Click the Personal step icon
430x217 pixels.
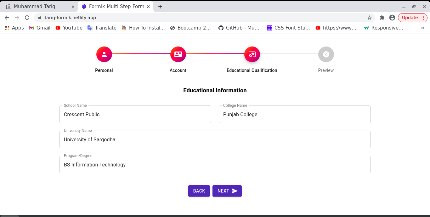click(104, 54)
